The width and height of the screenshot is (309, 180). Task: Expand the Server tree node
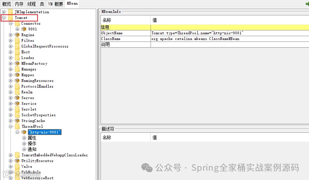(11, 98)
